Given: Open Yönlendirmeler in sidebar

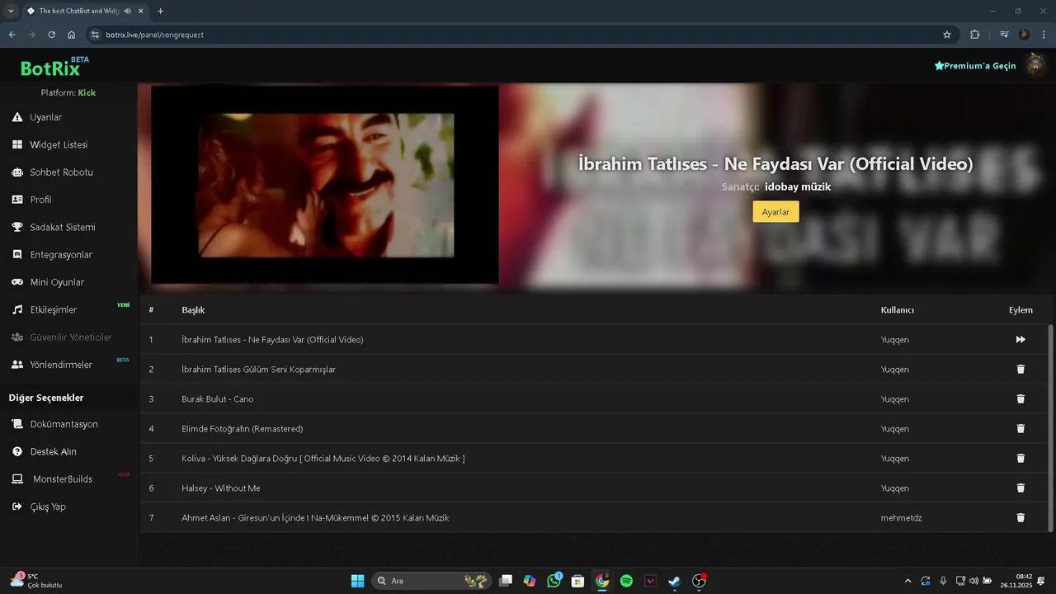Looking at the screenshot, I should [x=52, y=365].
